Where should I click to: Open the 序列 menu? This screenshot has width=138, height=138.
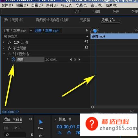click(52, 5)
